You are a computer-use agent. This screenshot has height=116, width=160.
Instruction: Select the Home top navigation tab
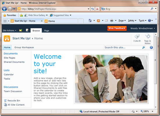tap(7, 47)
